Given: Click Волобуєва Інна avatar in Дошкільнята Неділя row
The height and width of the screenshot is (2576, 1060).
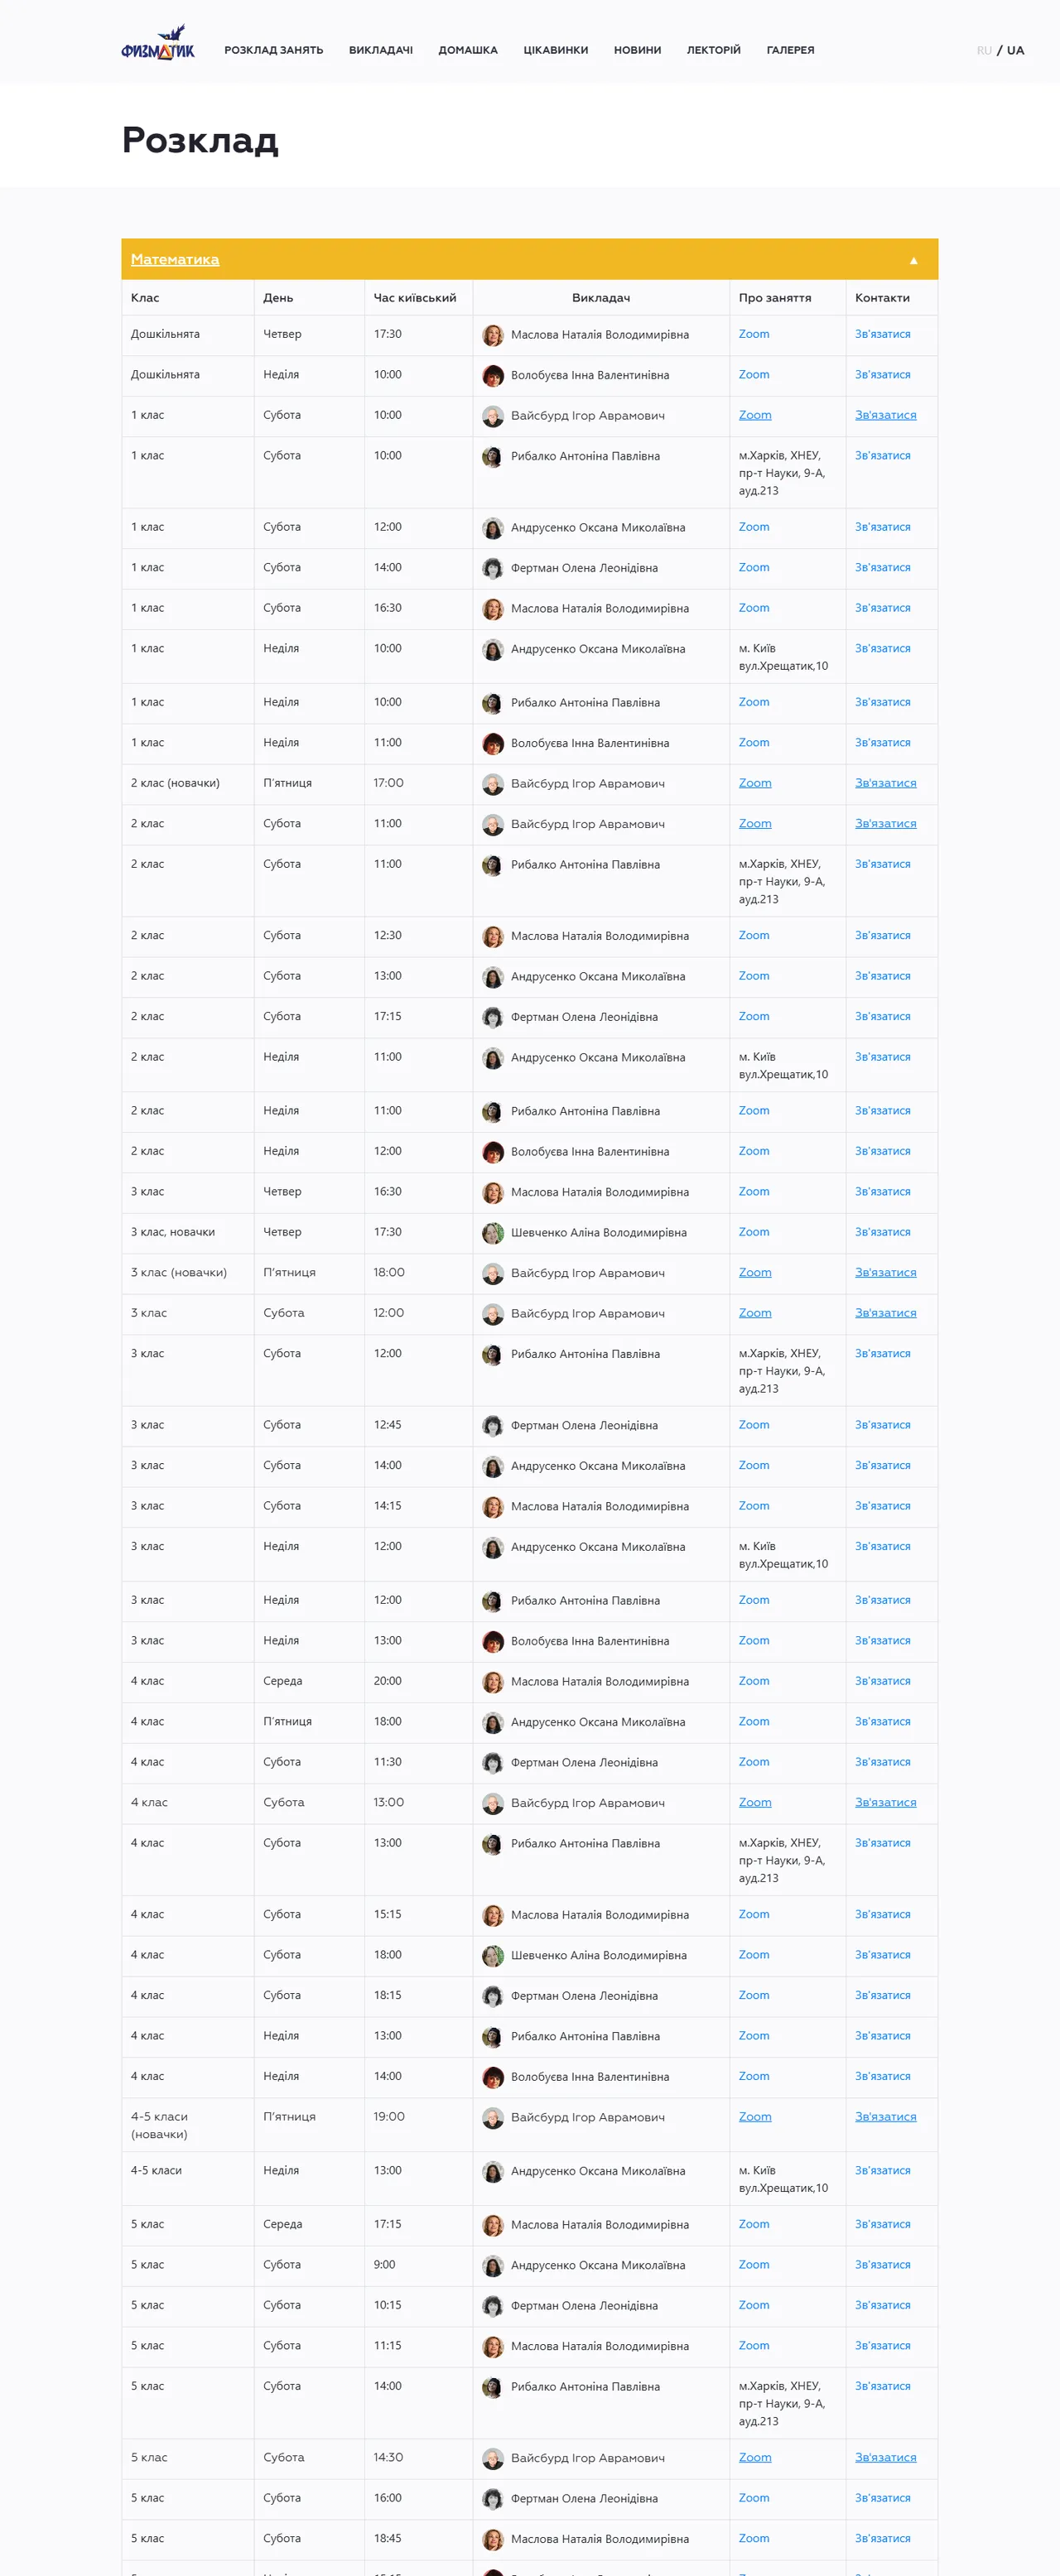Looking at the screenshot, I should (493, 376).
